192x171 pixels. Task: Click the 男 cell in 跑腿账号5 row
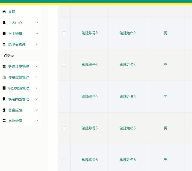click(166, 128)
